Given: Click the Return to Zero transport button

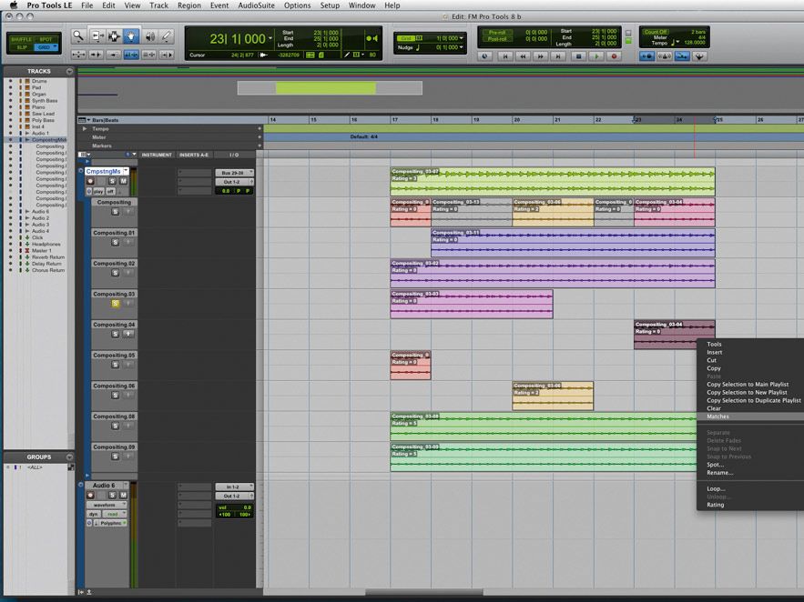Looking at the screenshot, I should click(x=505, y=56).
